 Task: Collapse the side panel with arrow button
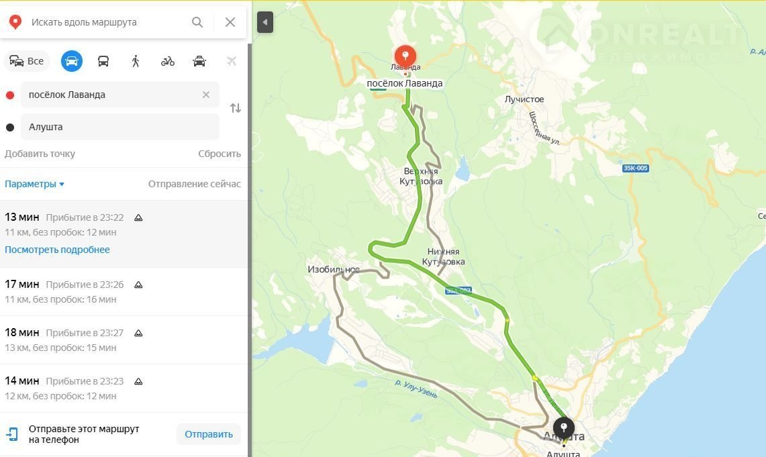click(265, 22)
